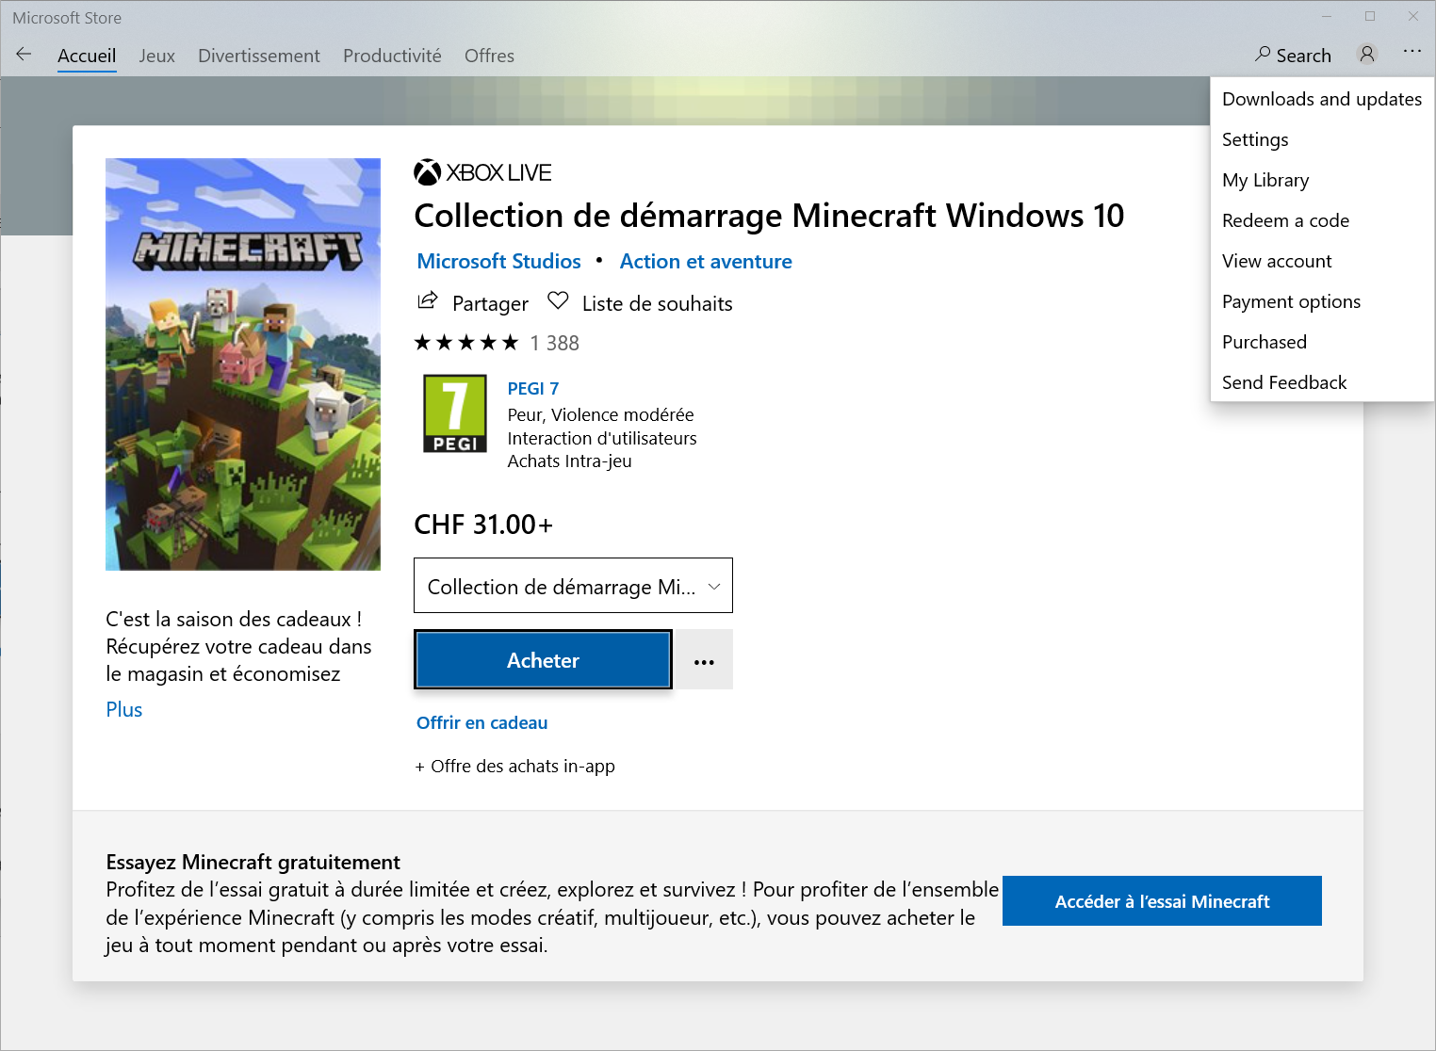
Task: Open the Action et aventure category link
Action: click(706, 261)
